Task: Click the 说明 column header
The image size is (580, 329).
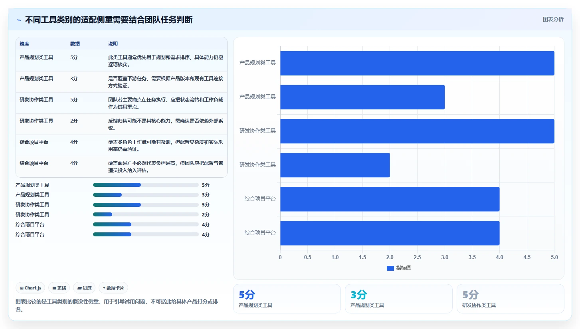Action: (x=113, y=44)
